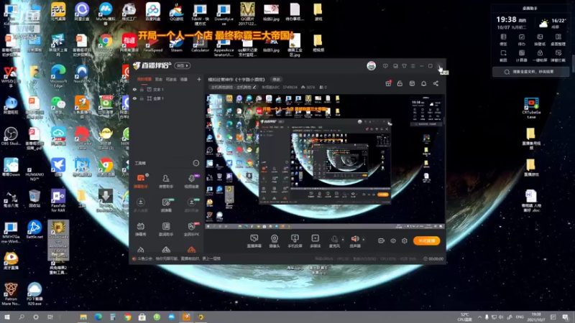The height and width of the screenshot is (323, 575).
Task: Add a 多媒体 multimedia source
Action: pyautogui.click(x=315, y=241)
